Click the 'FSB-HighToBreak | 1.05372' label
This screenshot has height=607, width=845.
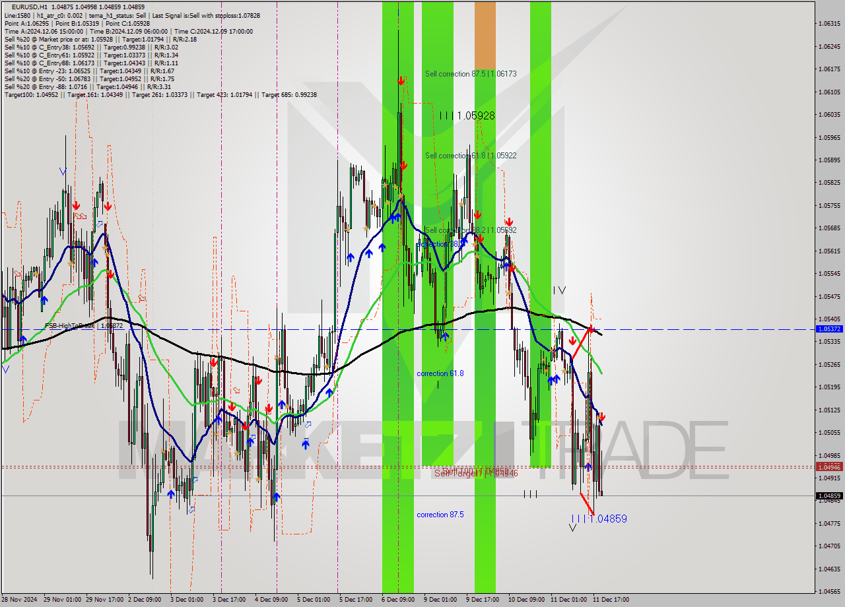[84, 326]
